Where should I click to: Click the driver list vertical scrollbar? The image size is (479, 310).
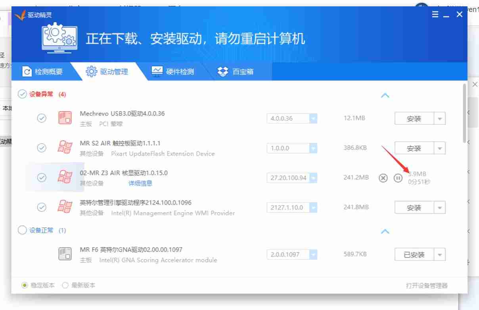(465, 113)
